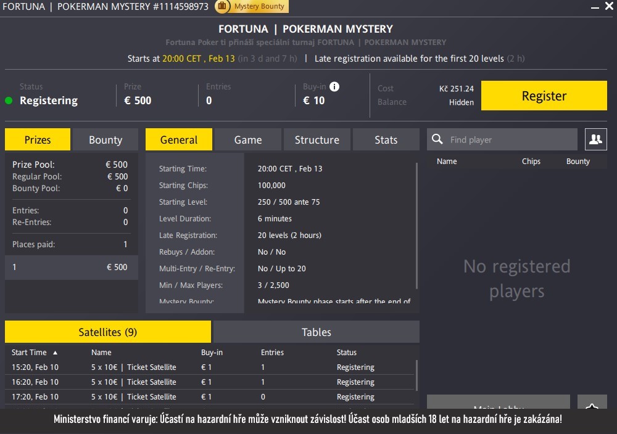Sort players by the Chips column
The image size is (617, 434).
tap(531, 161)
